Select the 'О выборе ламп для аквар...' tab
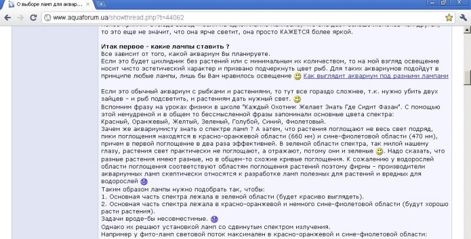This screenshot has width=471, height=239. [x=48, y=5]
